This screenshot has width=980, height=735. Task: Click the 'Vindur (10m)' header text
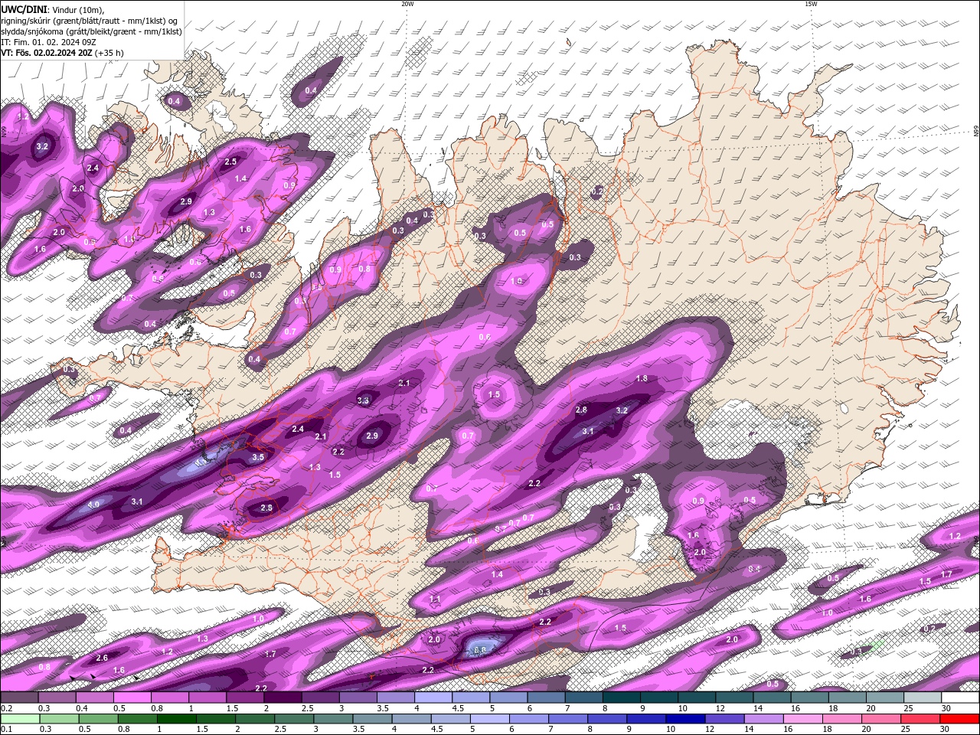[78, 9]
